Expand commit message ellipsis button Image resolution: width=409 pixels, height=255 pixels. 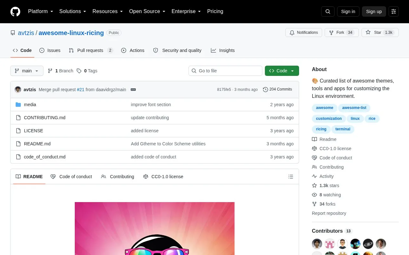[133, 90]
